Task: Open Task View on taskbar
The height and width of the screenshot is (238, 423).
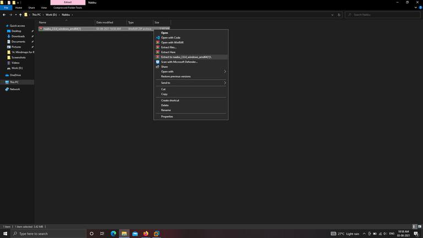Action: tap(102, 234)
